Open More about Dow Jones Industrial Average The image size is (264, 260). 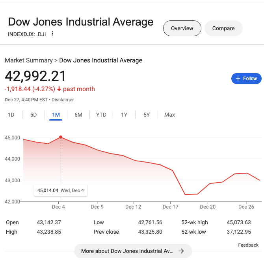(x=127, y=251)
